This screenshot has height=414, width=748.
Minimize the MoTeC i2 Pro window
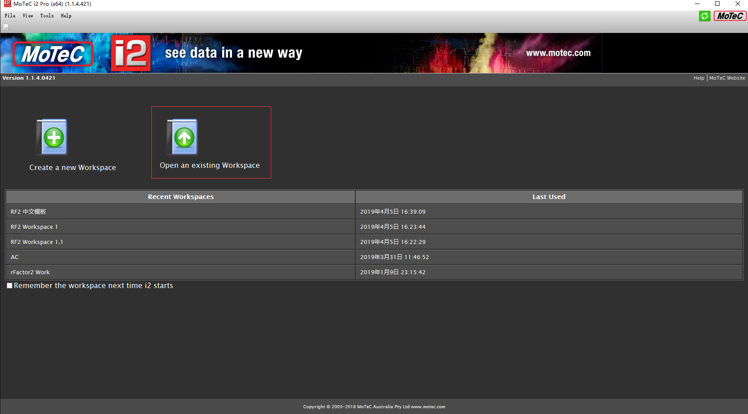coord(697,4)
